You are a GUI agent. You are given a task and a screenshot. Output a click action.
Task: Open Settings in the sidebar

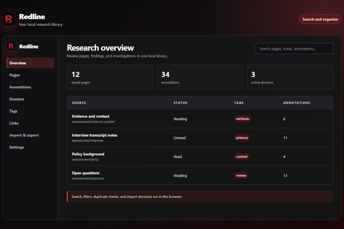17,147
